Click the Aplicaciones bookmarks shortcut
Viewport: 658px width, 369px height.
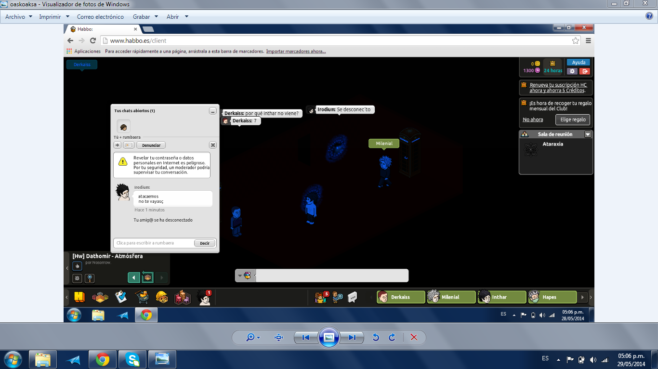pyautogui.click(x=84, y=51)
